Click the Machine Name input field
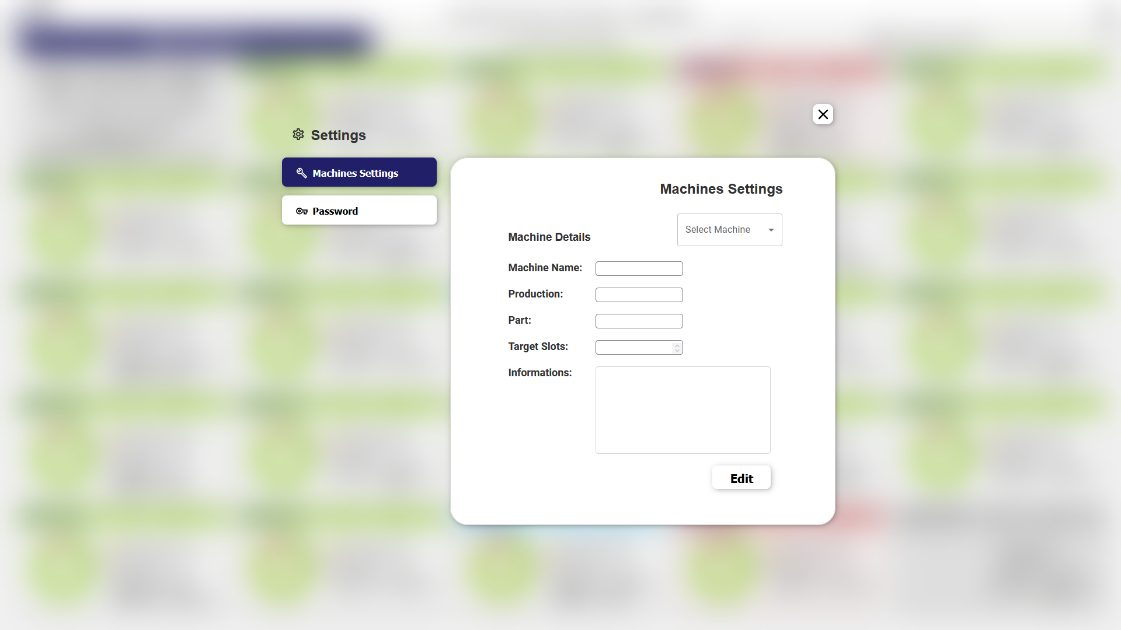 click(639, 268)
